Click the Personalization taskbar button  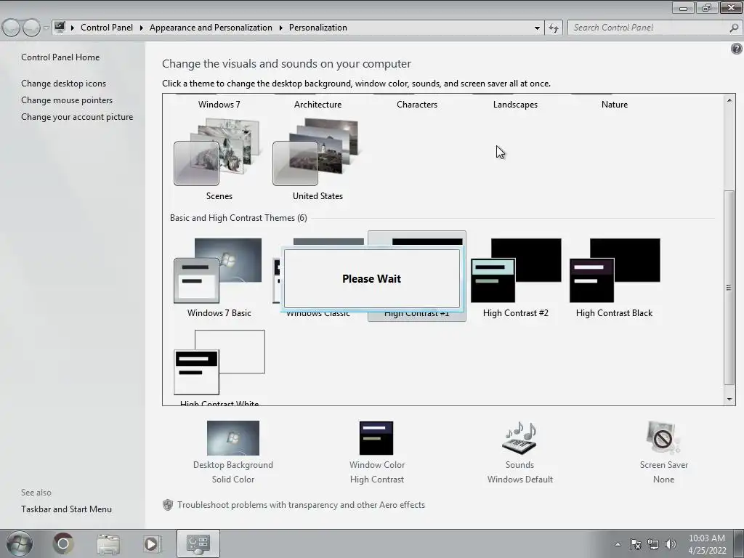point(198,543)
